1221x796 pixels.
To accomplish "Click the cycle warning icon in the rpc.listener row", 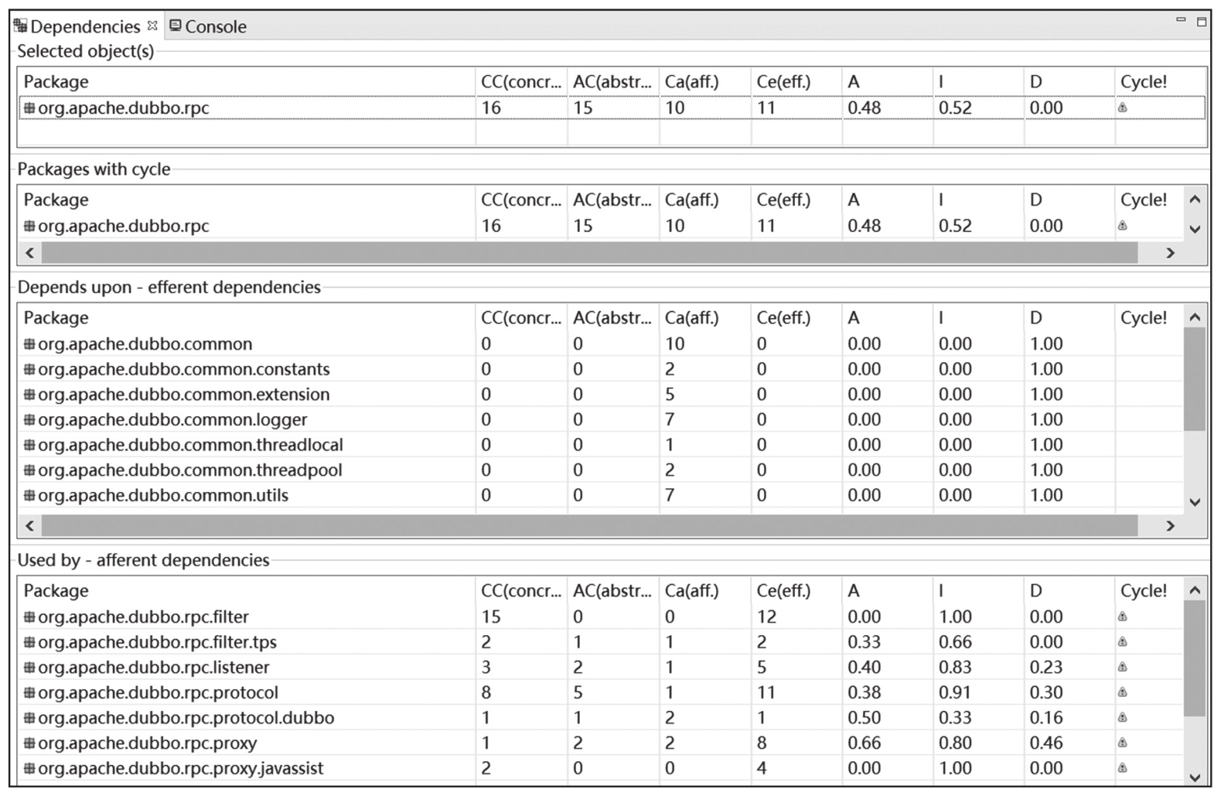I will click(1122, 667).
